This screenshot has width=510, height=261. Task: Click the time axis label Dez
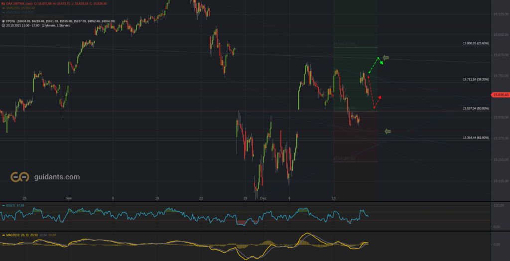pyautogui.click(x=263, y=198)
